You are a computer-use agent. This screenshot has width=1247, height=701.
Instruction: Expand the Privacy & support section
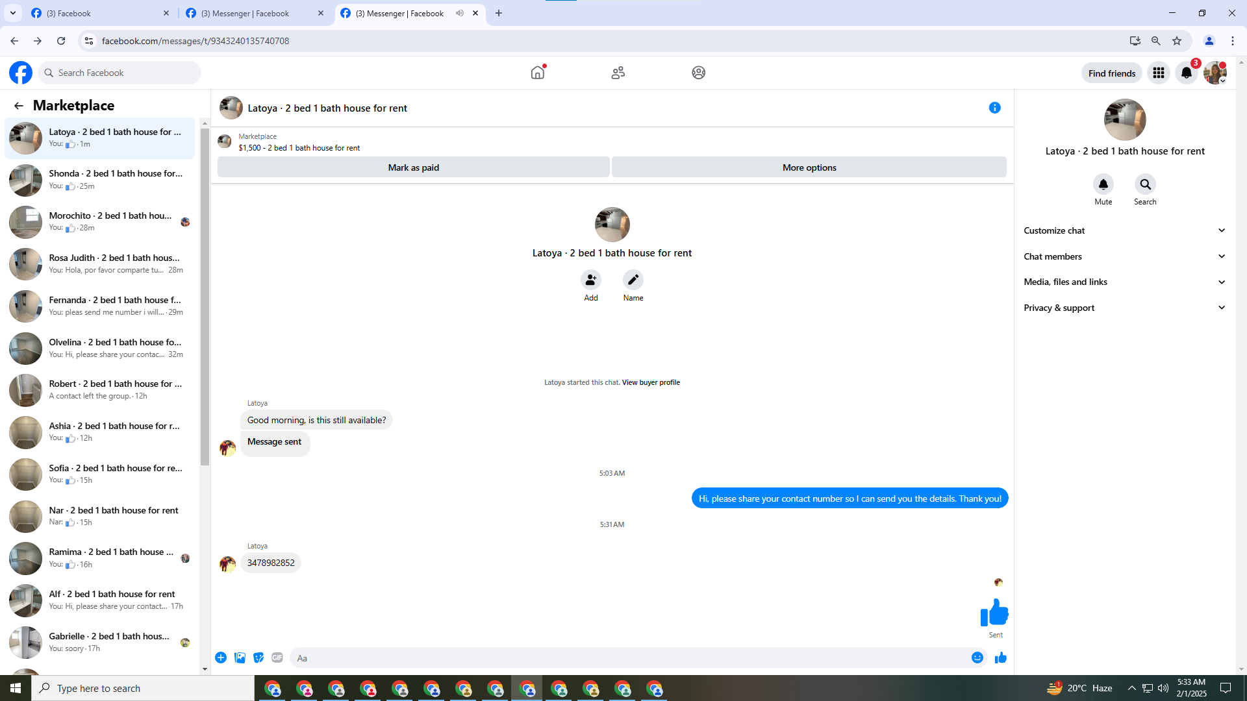(x=1124, y=308)
